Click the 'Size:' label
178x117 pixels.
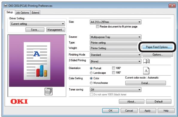pos(71,22)
